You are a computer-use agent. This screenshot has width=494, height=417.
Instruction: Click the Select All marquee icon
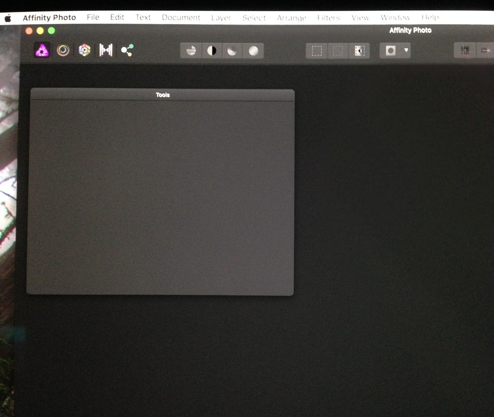click(x=316, y=51)
